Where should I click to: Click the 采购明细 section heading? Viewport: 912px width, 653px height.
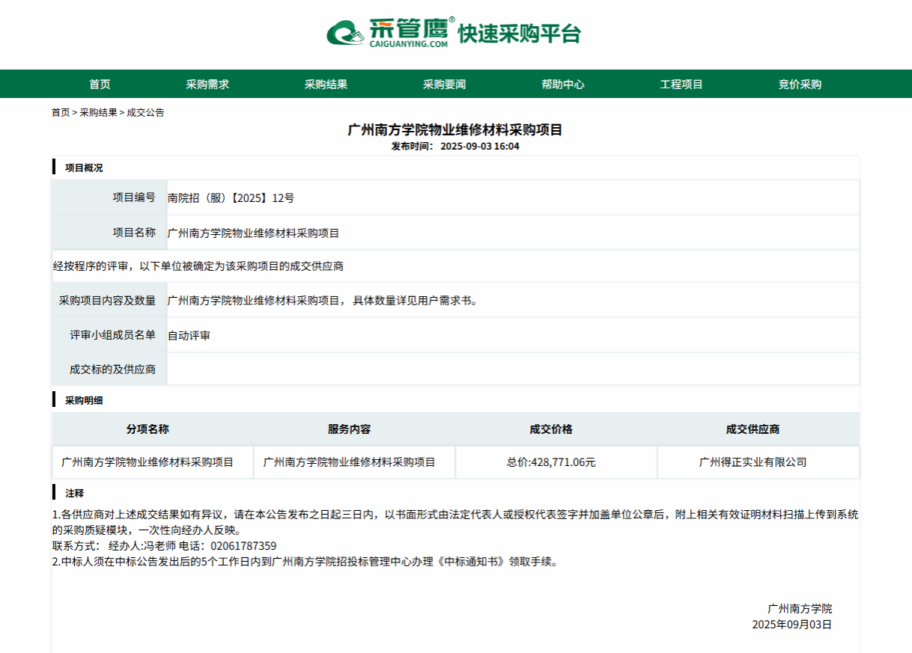[x=84, y=401]
